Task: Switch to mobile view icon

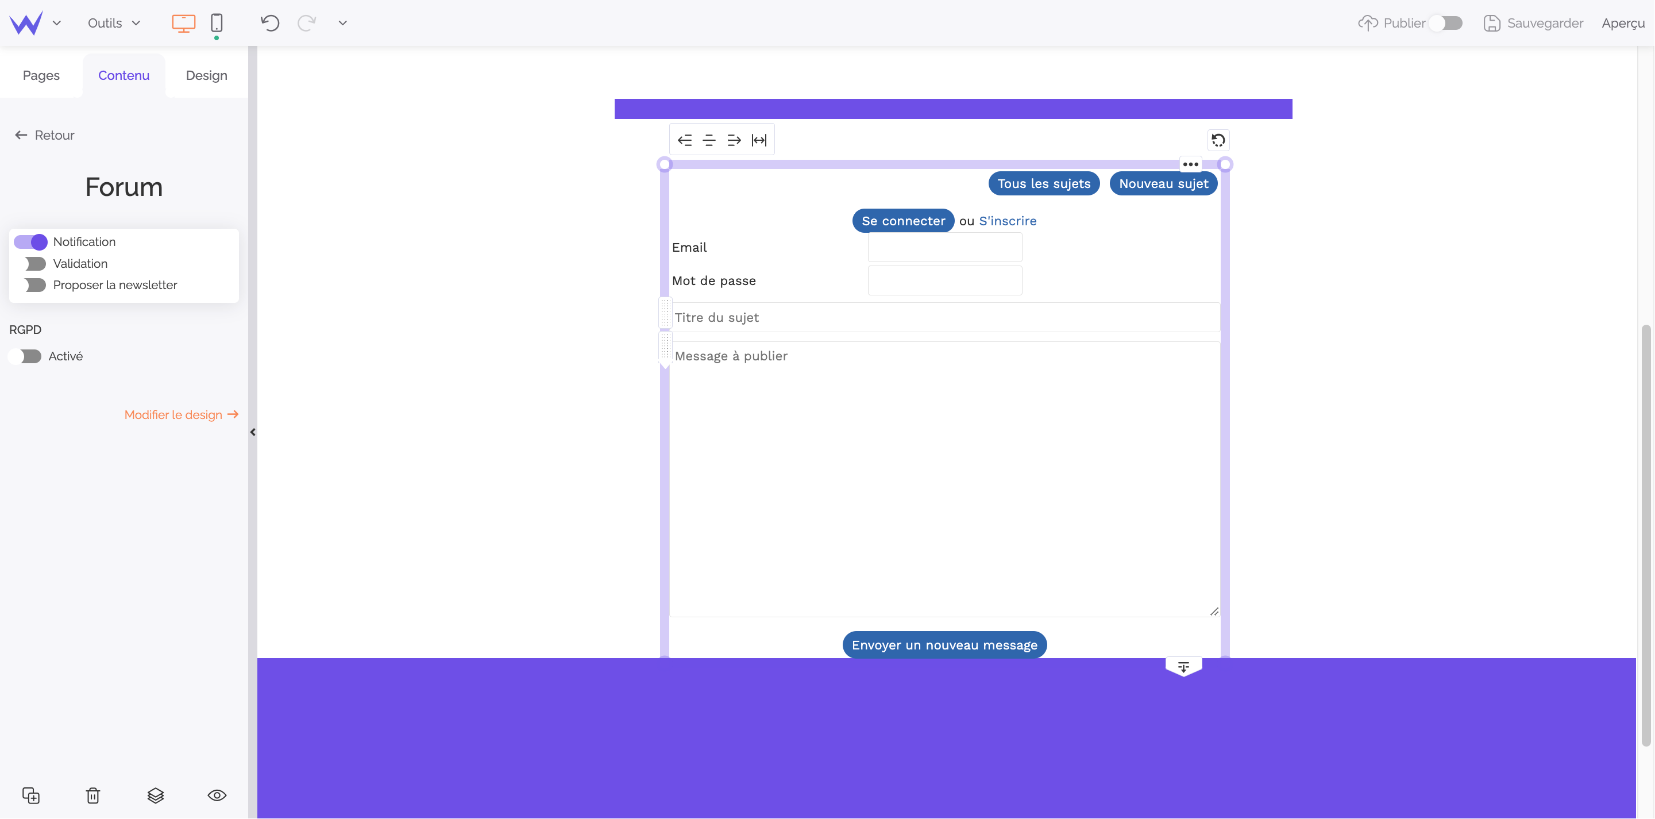Action: (217, 23)
